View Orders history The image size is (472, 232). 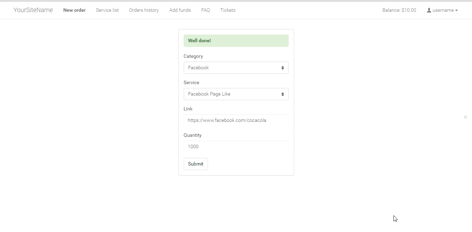[144, 10]
